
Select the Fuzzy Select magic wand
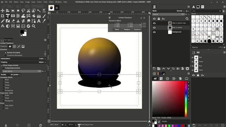pyautogui.click(x=39, y=11)
